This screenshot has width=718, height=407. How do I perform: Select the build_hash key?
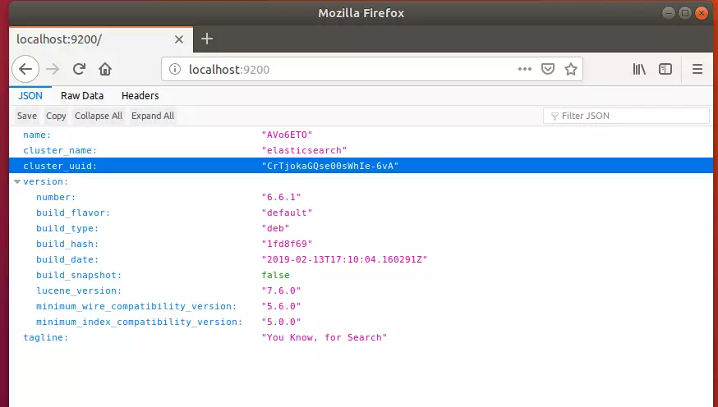point(67,244)
